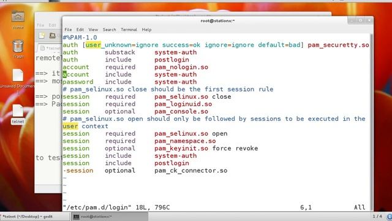Click pam_namespace.so text
Screen dimensions: 392x221
(185, 141)
